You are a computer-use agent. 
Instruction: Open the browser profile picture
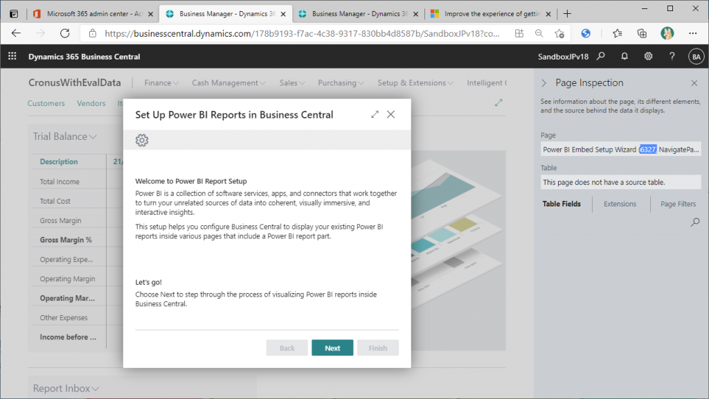667,33
